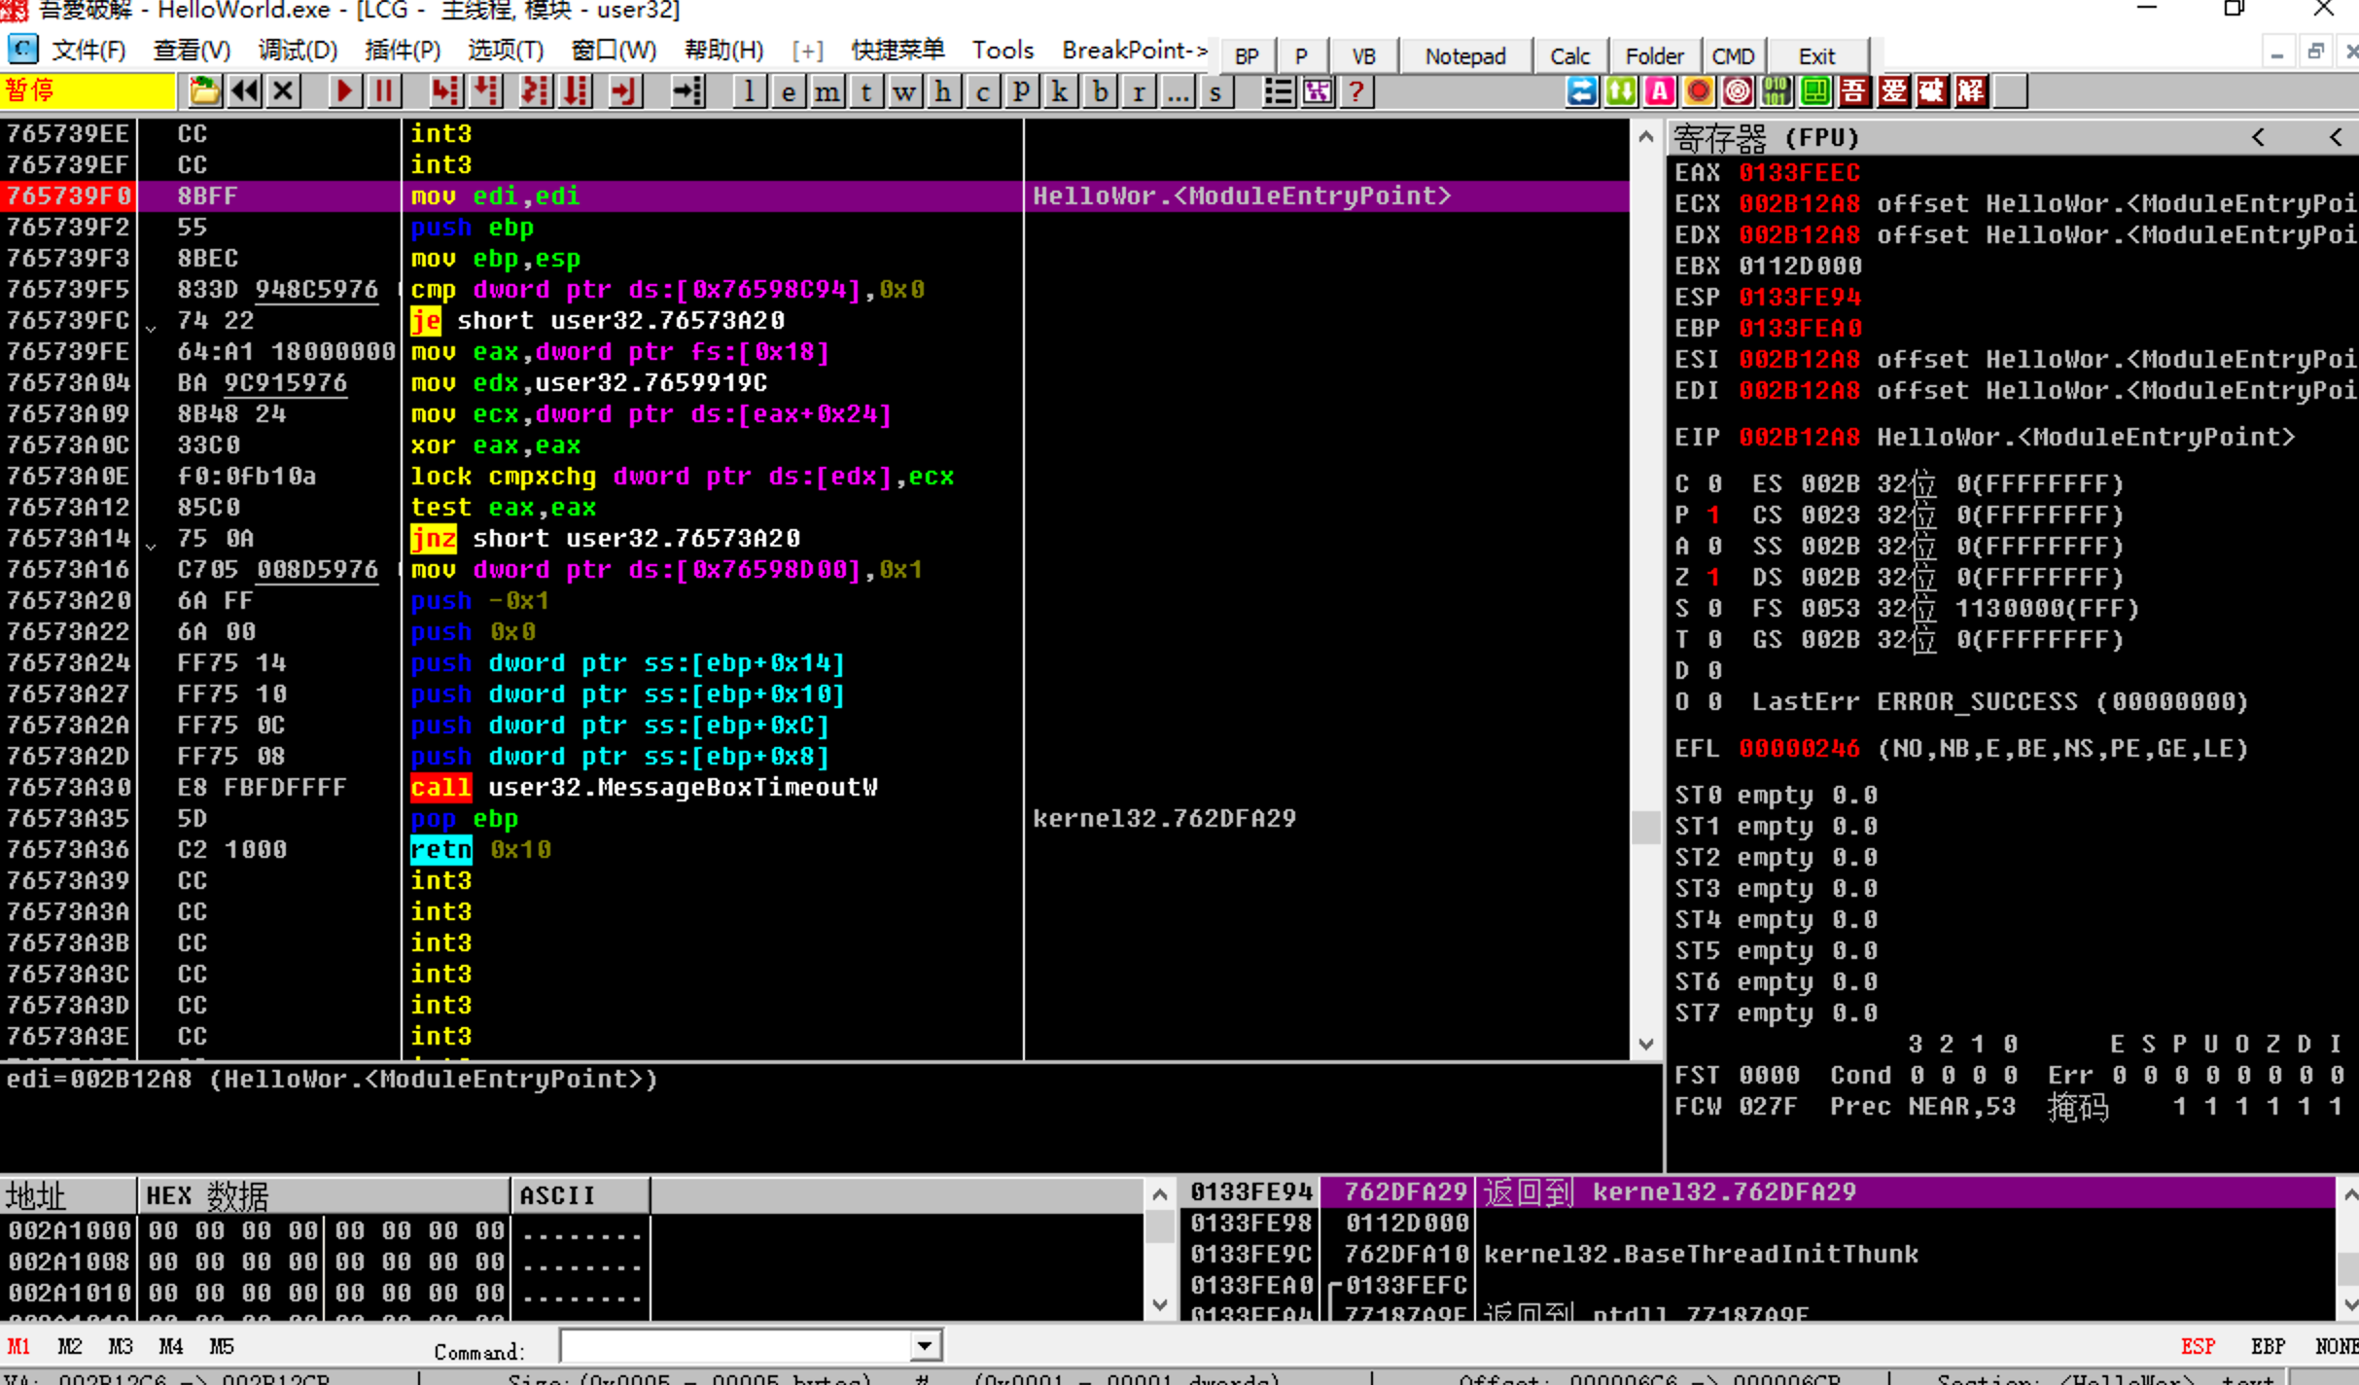Show CPU window with 'c' button

pyautogui.click(x=982, y=92)
